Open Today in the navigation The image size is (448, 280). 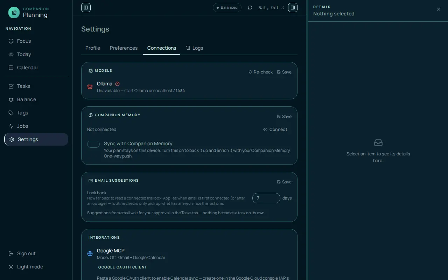(x=36, y=54)
